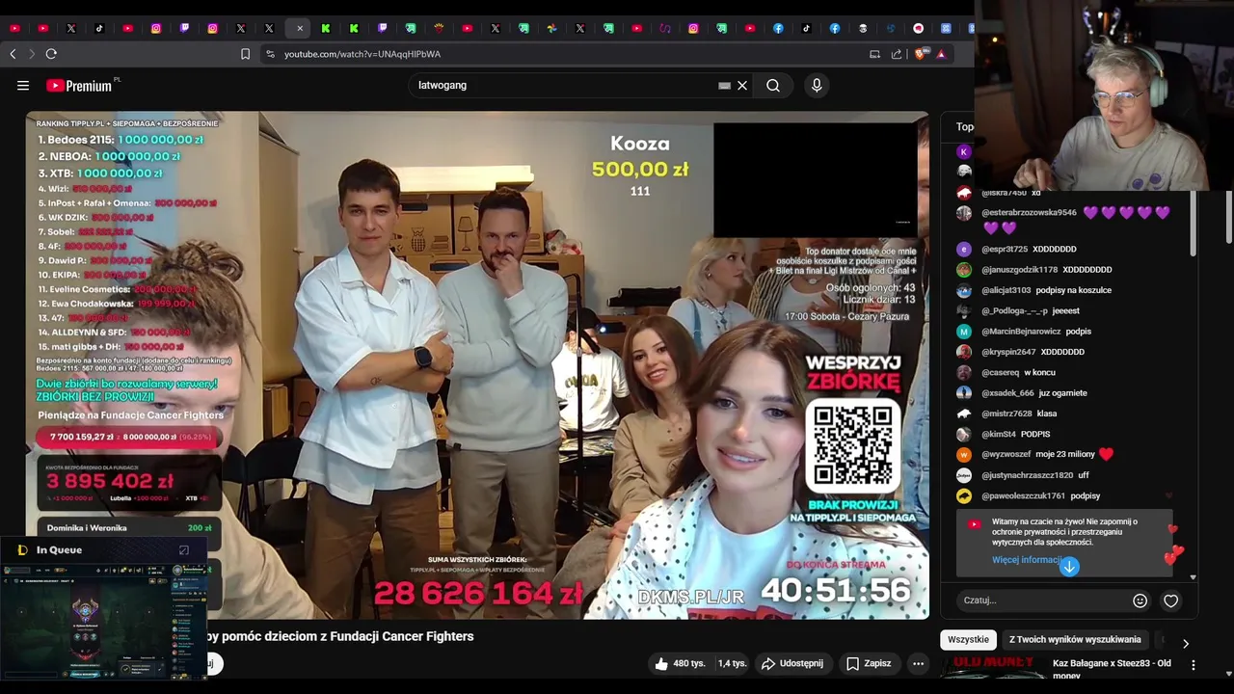Viewport: 1234px width, 694px height.
Task: Bookmark this page in address bar
Action: point(245,54)
